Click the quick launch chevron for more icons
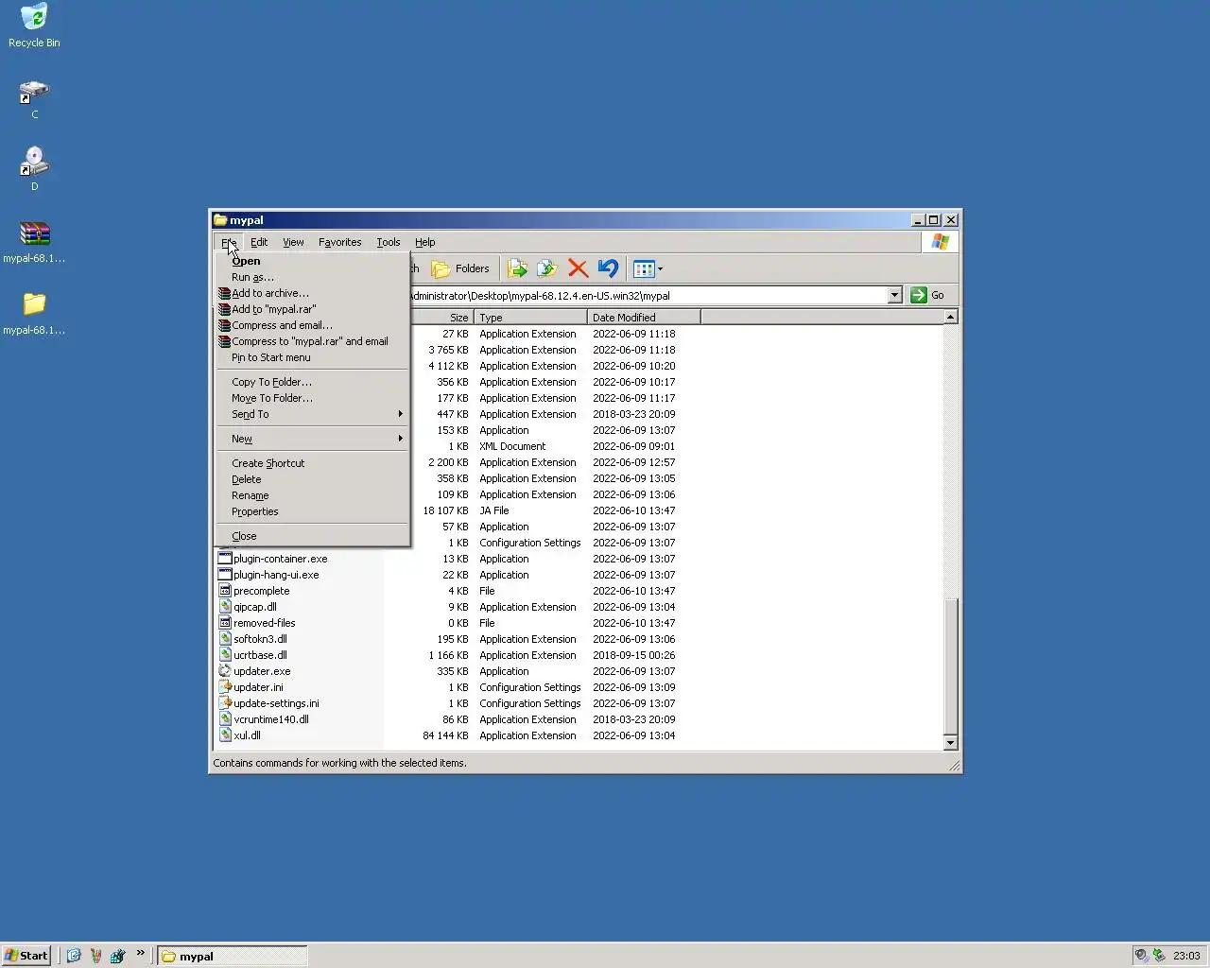 (141, 953)
